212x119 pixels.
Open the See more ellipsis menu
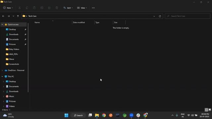pyautogui.click(x=93, y=8)
